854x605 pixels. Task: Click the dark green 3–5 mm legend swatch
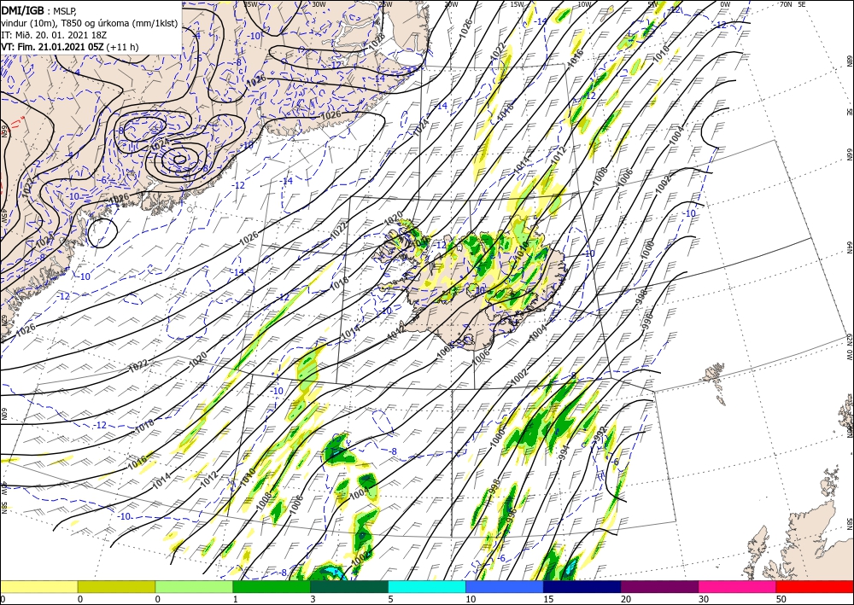(349, 586)
